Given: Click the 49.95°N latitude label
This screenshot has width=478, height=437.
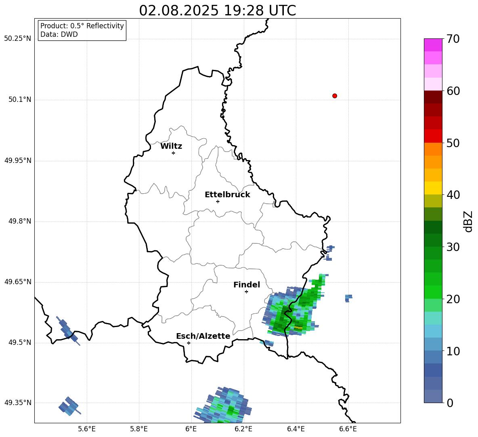Looking at the screenshot, I should [17, 160].
